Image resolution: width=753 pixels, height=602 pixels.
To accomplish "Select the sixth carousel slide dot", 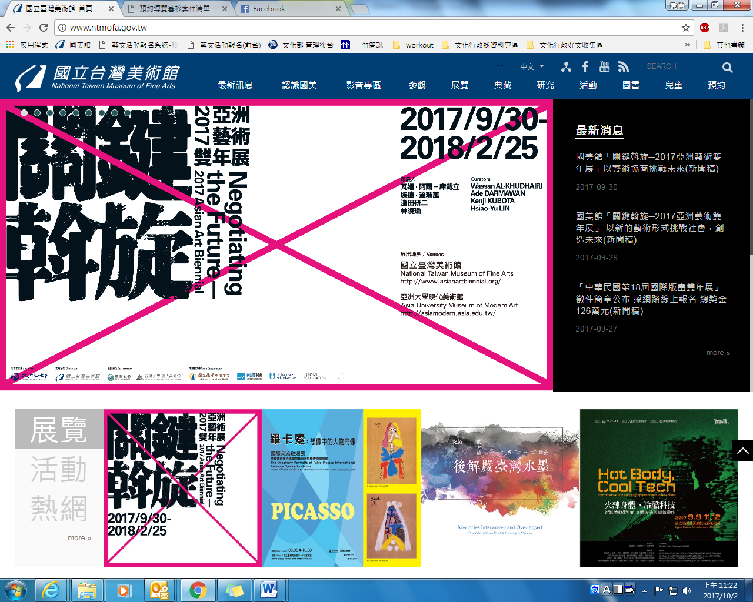I will 89,113.
